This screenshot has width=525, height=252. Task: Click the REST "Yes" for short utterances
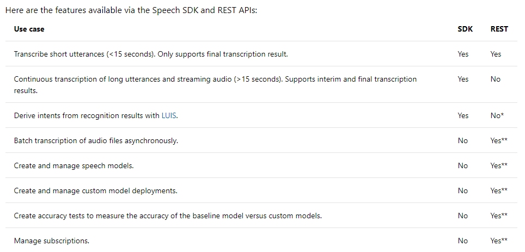click(x=496, y=54)
